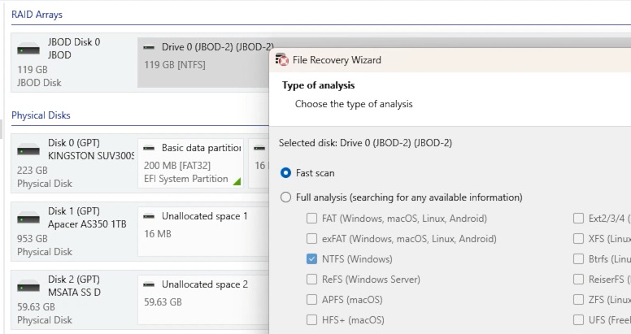Click small icon beside Unallocated space 2
The image size is (631, 334).
pos(149,285)
